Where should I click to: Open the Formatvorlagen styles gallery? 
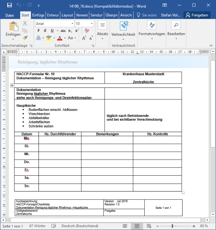click(x=152, y=26)
